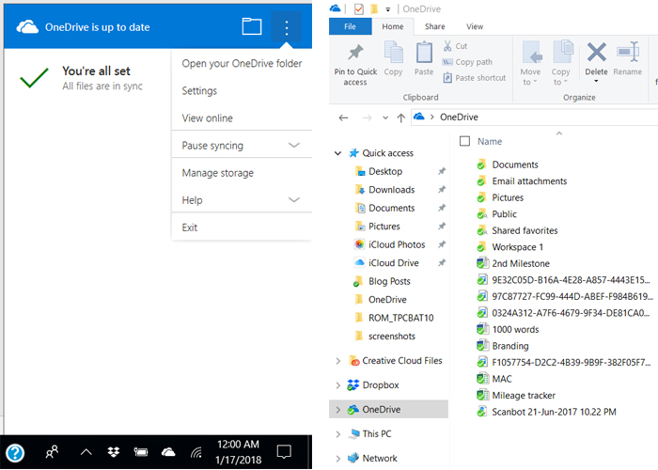Click the OneDrive cloud tray icon
The height and width of the screenshot is (470, 658).
pos(168,452)
